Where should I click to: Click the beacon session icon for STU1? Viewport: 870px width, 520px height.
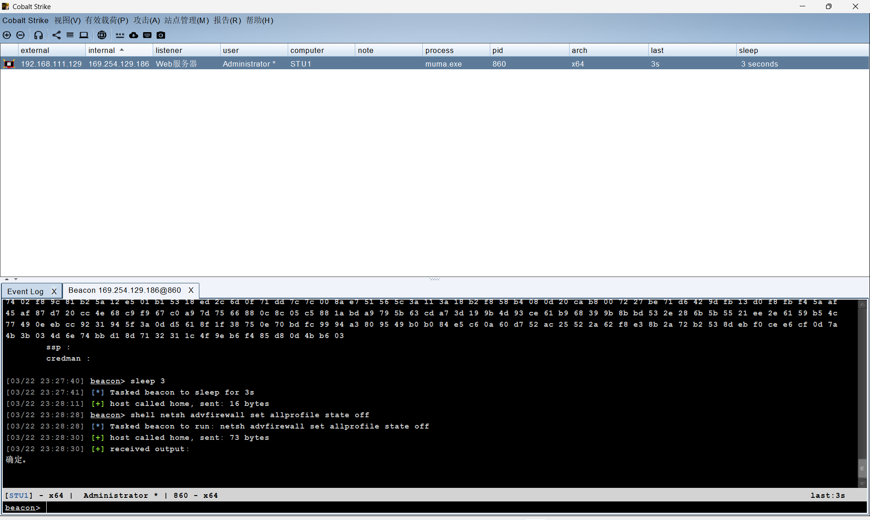pyautogui.click(x=9, y=64)
